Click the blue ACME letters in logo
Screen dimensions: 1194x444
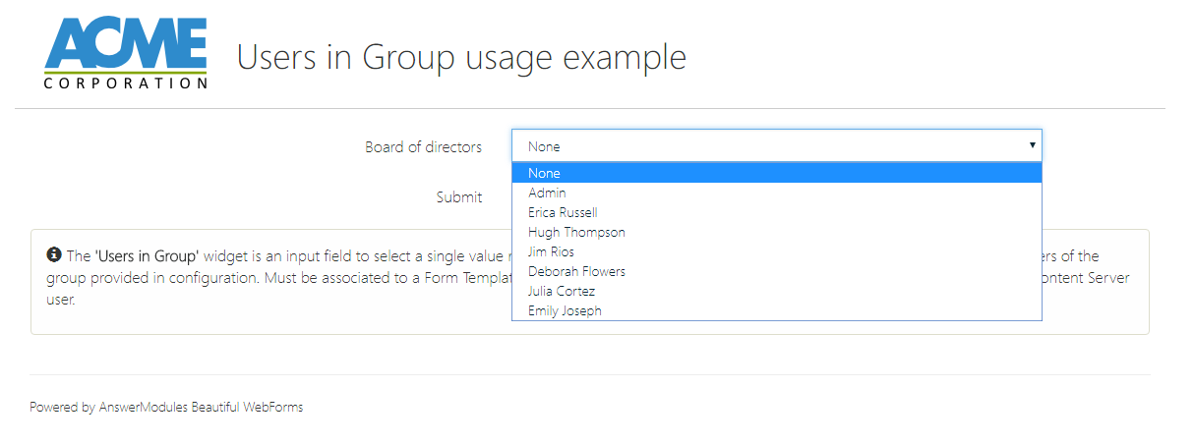point(125,44)
